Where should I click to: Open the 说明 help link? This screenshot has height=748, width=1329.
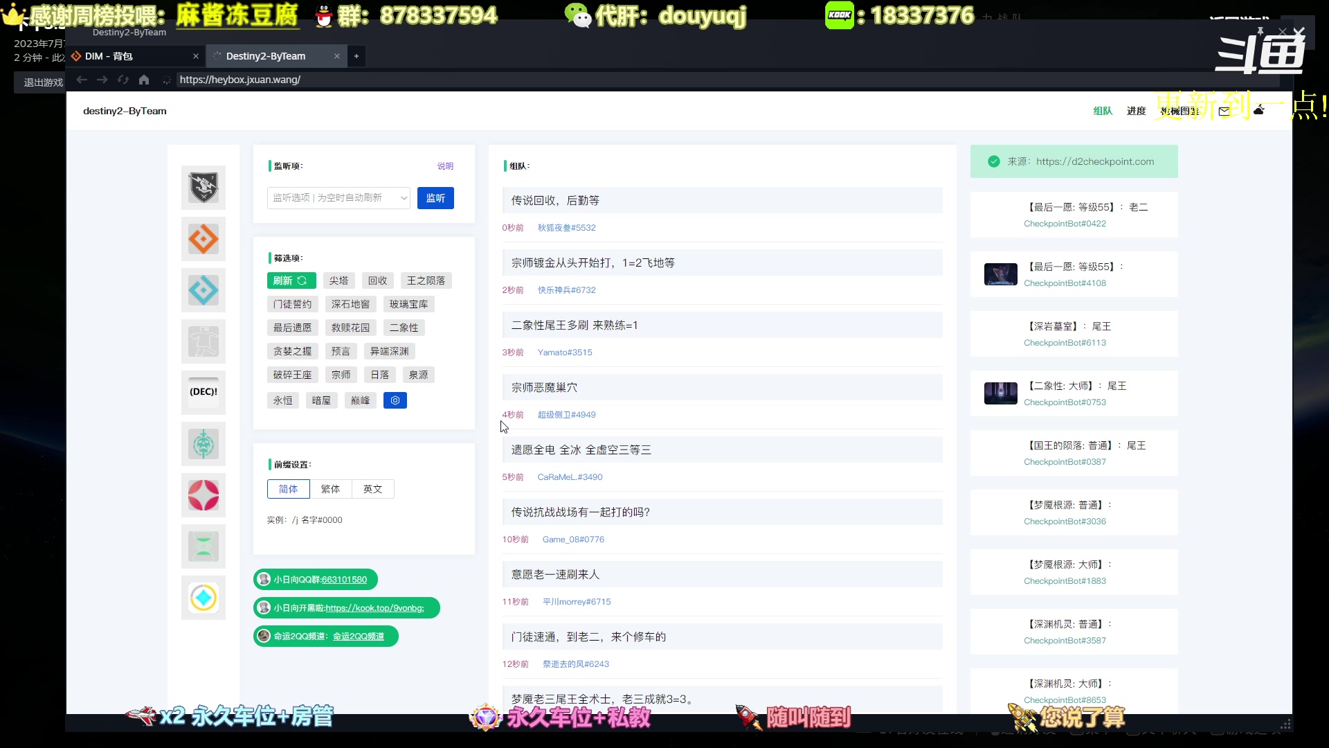[445, 166]
